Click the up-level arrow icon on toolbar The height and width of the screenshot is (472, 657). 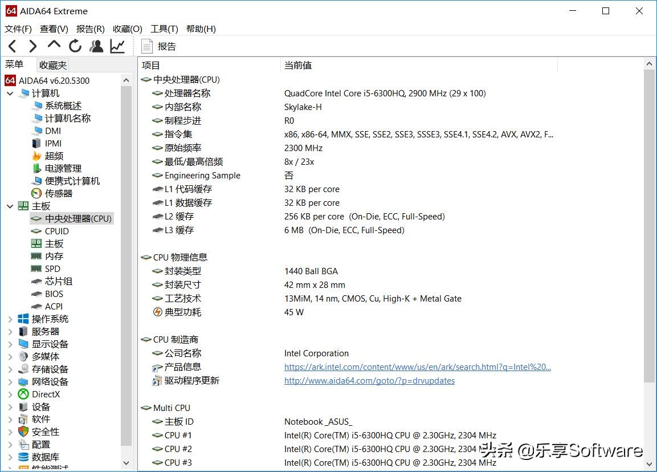point(54,46)
